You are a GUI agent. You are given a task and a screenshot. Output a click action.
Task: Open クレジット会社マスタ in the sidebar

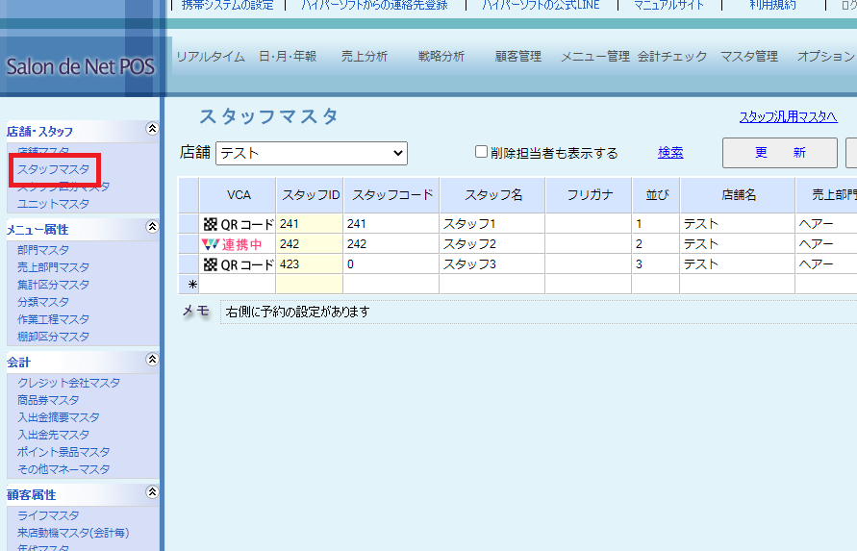pos(69,383)
